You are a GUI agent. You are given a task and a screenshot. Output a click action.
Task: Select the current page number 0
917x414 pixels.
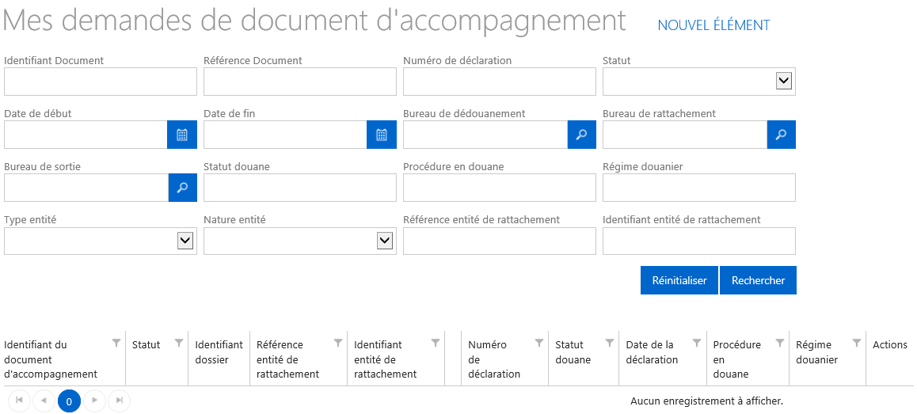coord(69,401)
